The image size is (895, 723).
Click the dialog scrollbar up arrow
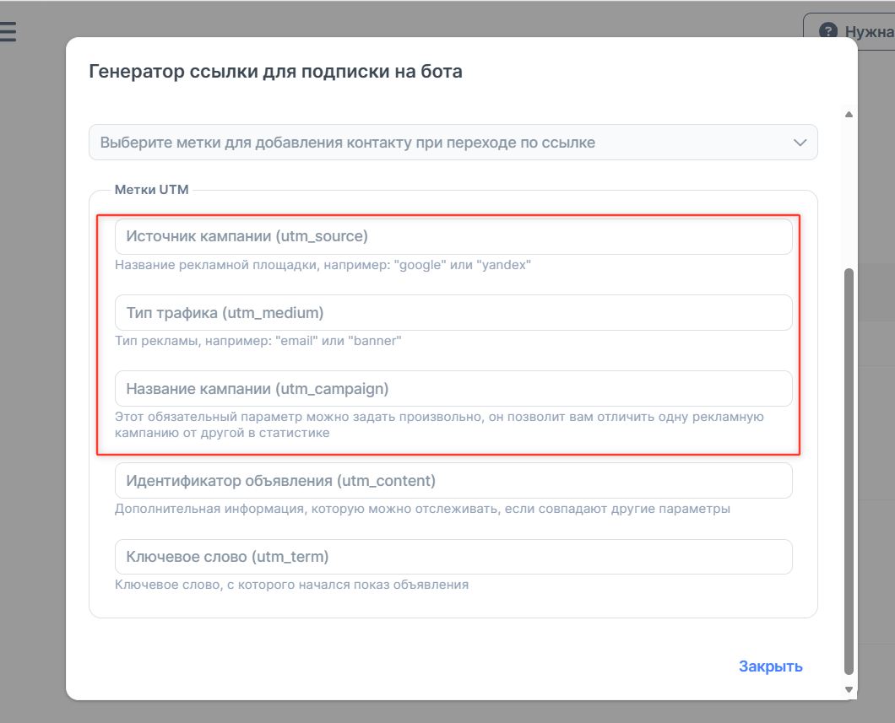[x=849, y=115]
